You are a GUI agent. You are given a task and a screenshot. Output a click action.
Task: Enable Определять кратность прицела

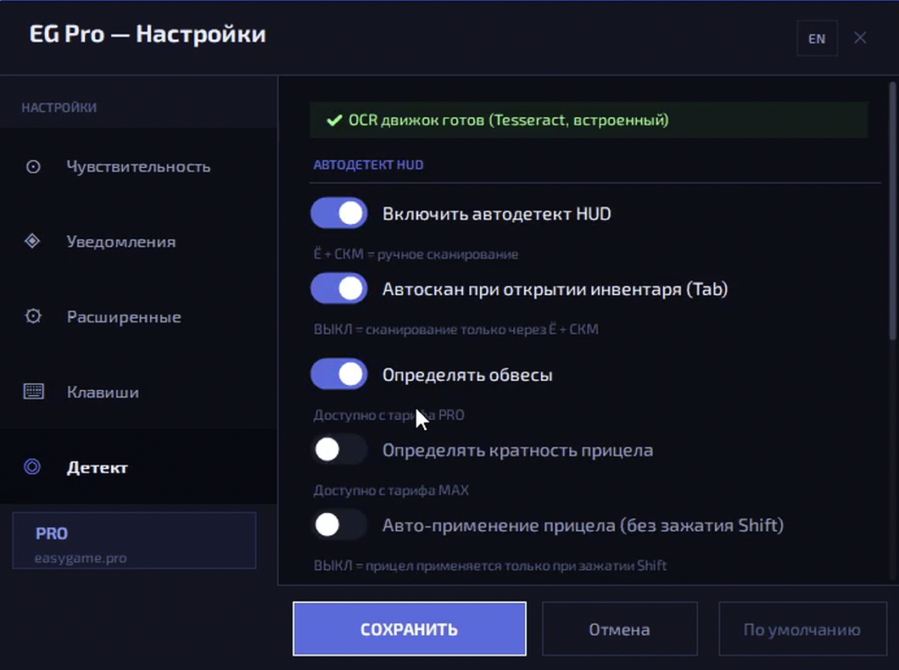coord(338,449)
